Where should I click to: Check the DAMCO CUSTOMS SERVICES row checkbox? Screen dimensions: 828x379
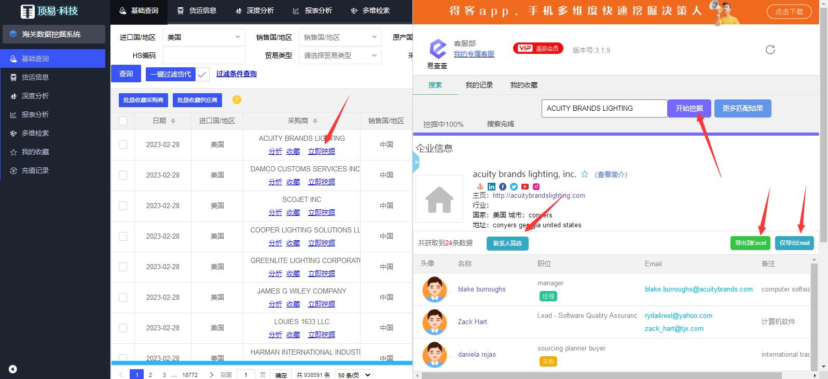pyautogui.click(x=123, y=175)
